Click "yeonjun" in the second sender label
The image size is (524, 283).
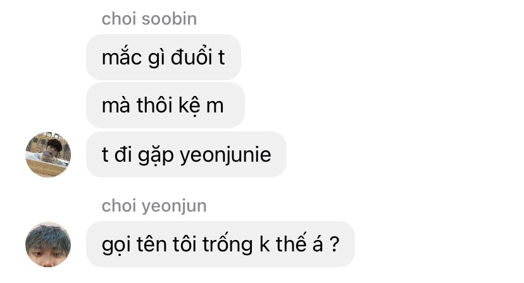(174, 207)
